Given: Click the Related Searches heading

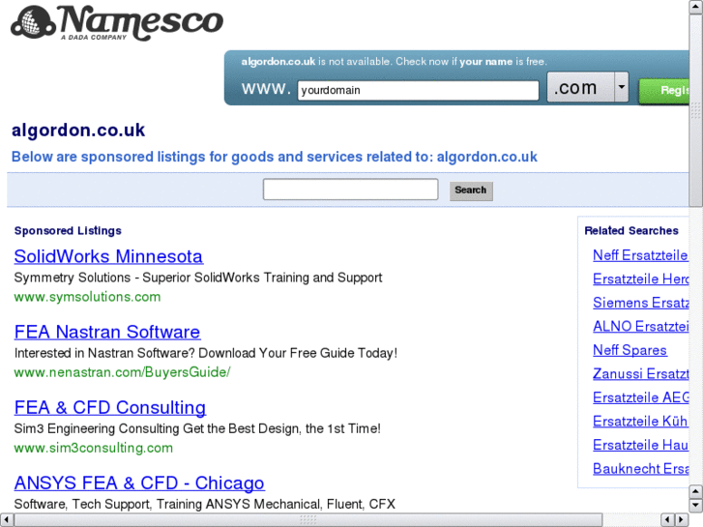Looking at the screenshot, I should coord(631,230).
